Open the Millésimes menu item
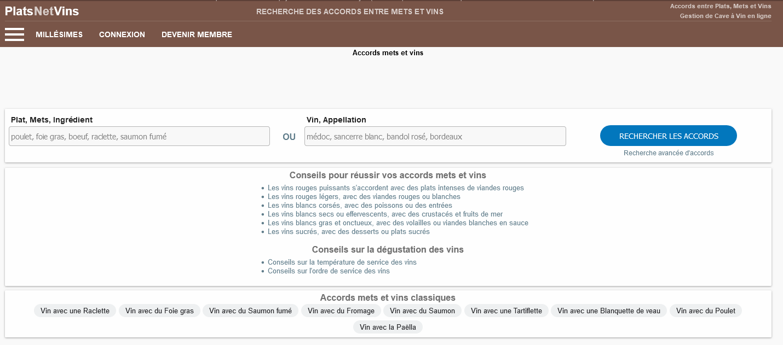The height and width of the screenshot is (345, 783). tap(59, 34)
